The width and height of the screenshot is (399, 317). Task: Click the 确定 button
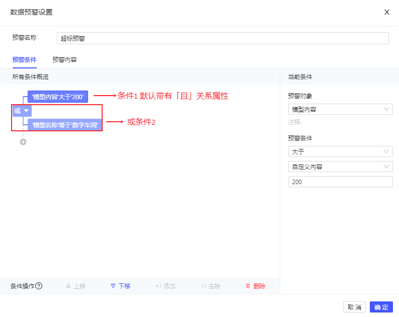coord(381,307)
